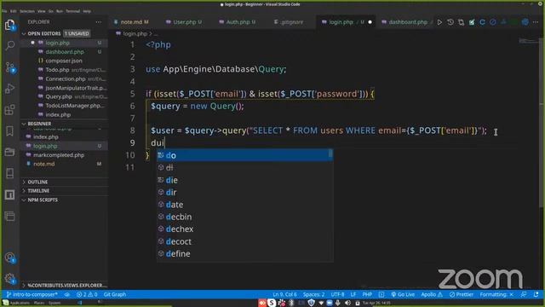Viewport: 545px width, 307px height.
Task: Open Git Graph from status bar
Action: coord(115,294)
